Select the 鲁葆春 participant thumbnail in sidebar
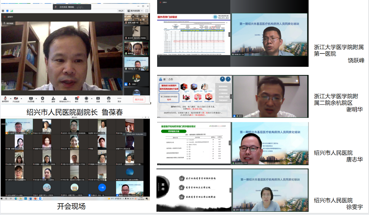The height and width of the screenshot is (215, 369). 136,48
